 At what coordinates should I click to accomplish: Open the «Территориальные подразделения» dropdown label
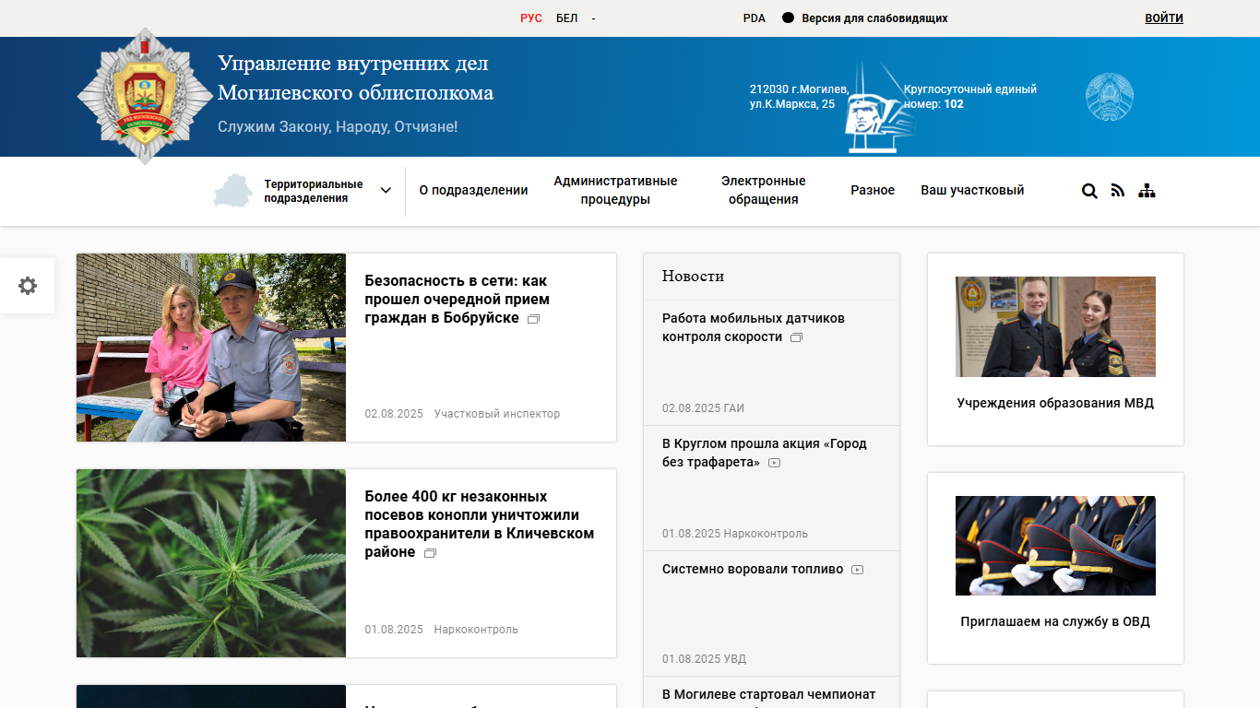(314, 191)
